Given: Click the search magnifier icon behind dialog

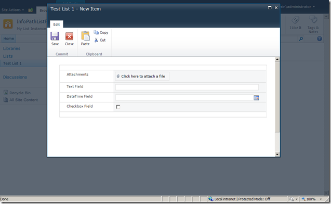Looking at the screenshot, I should 301,39.
